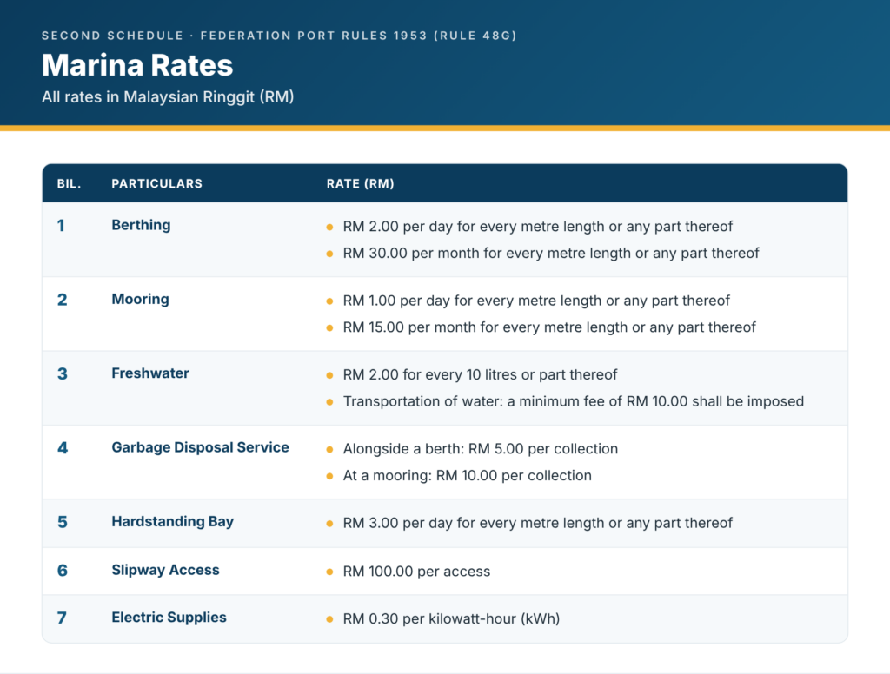The height and width of the screenshot is (674, 890).
Task: Select the Berthing particulars cell
Action: [141, 225]
